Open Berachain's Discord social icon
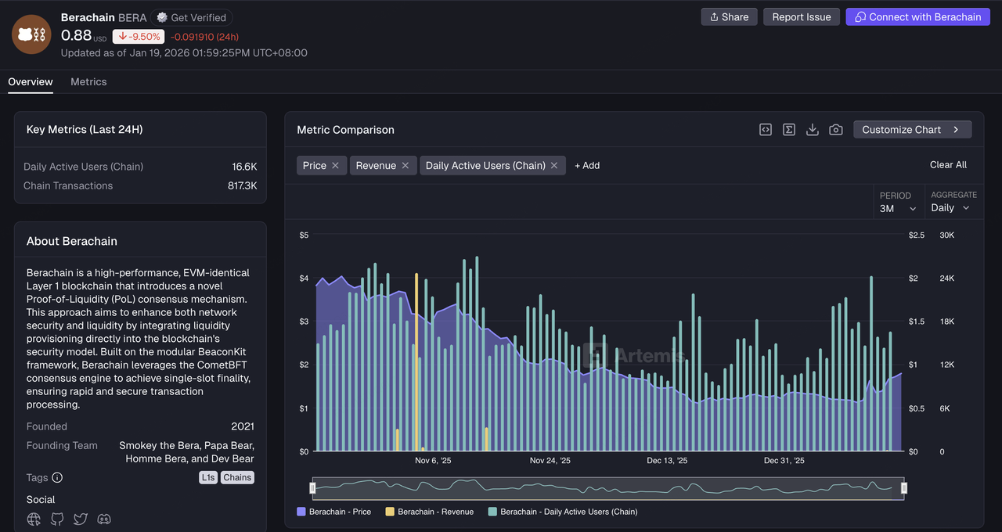Viewport: 1002px width, 532px height. point(103,519)
